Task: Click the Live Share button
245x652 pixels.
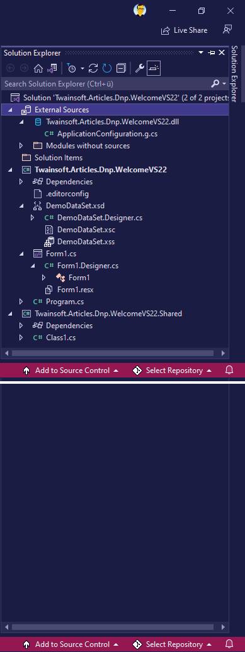Action: click(185, 30)
